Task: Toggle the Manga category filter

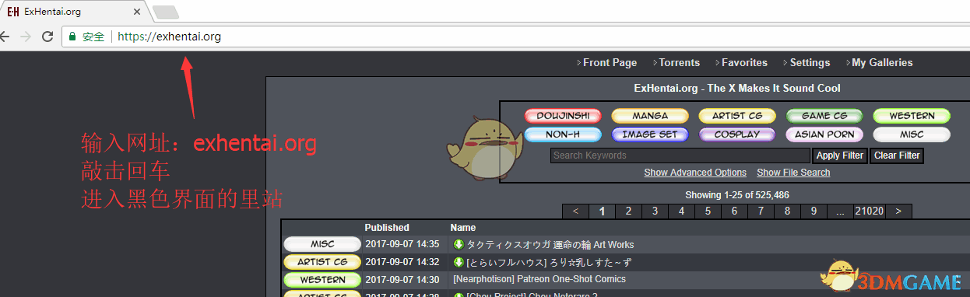Action: (x=650, y=116)
